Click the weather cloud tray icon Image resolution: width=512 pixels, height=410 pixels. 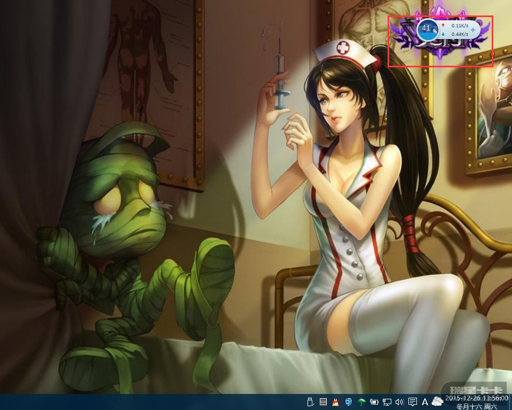(437, 401)
